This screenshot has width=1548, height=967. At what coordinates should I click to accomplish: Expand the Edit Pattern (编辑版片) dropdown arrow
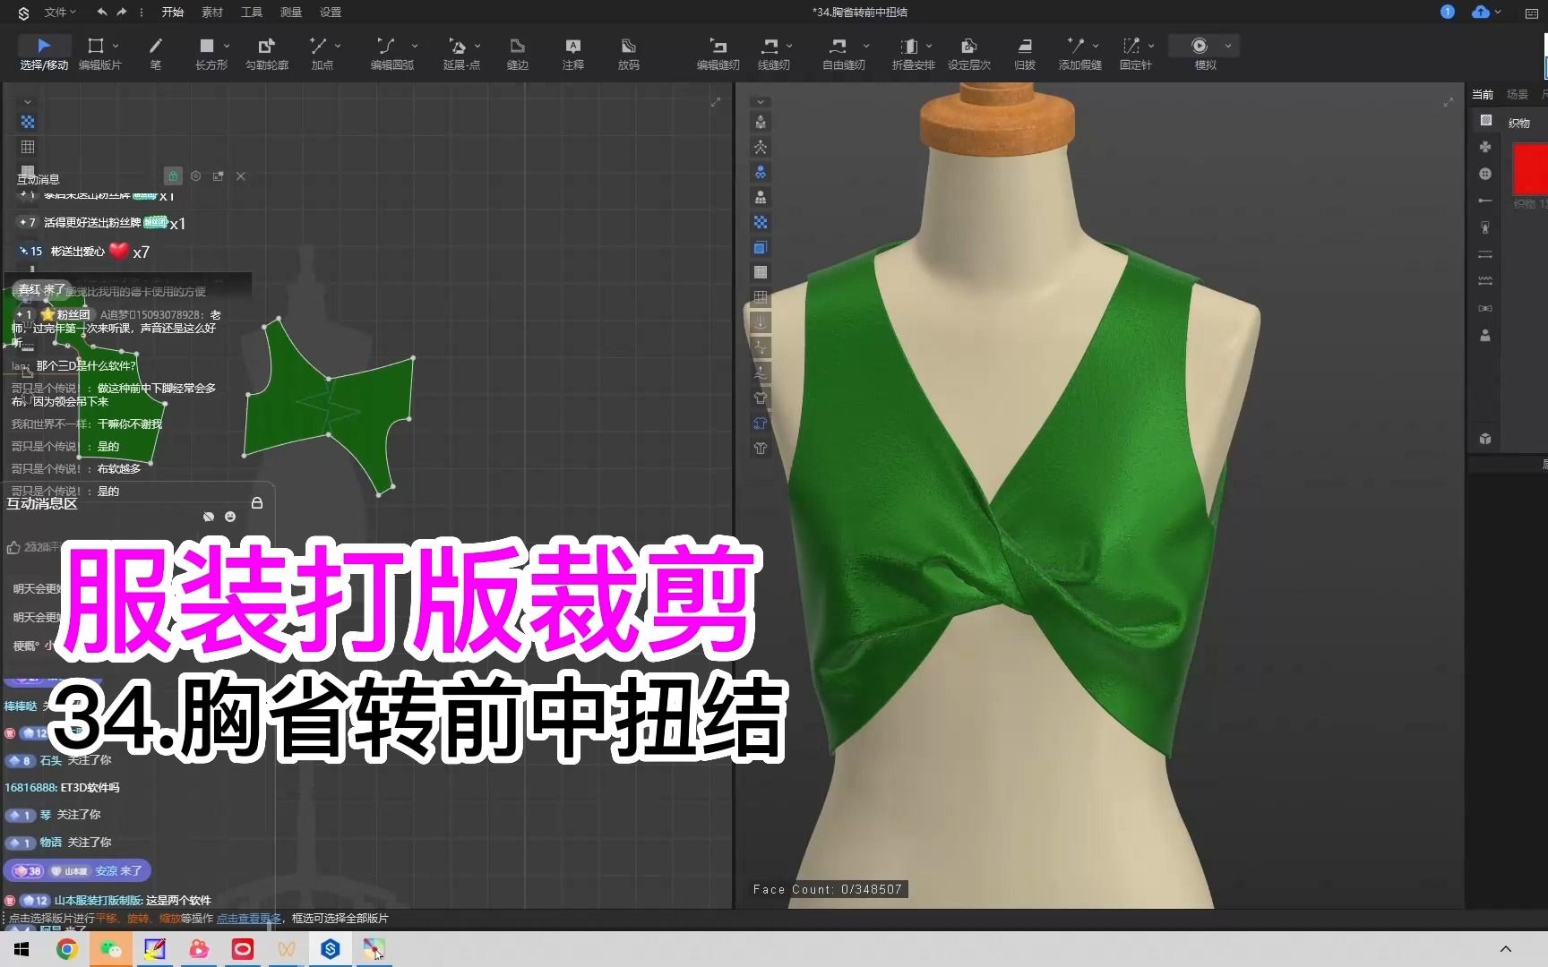click(117, 47)
